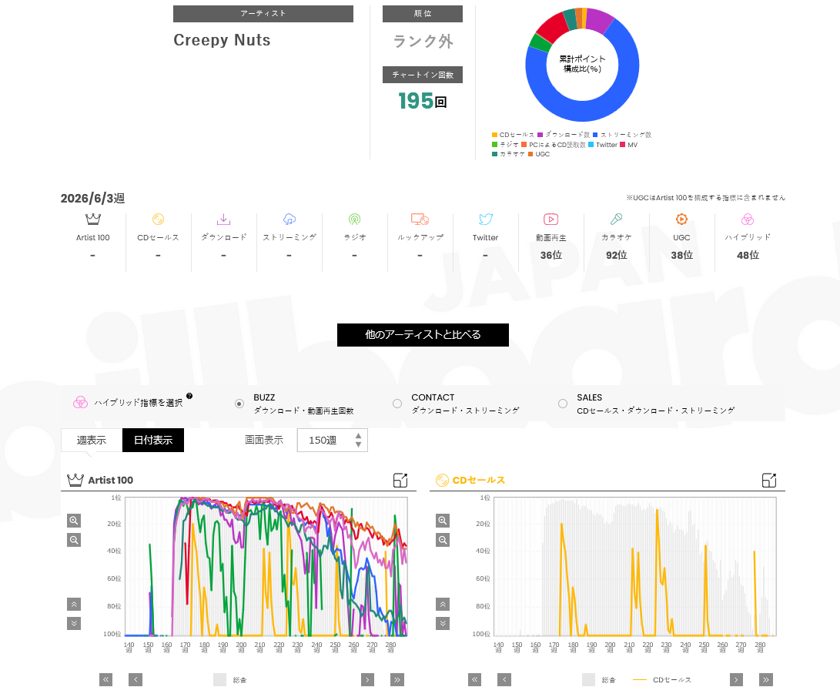Expand the Artist 100 chart to full view
The height and width of the screenshot is (687, 840).
point(400,480)
